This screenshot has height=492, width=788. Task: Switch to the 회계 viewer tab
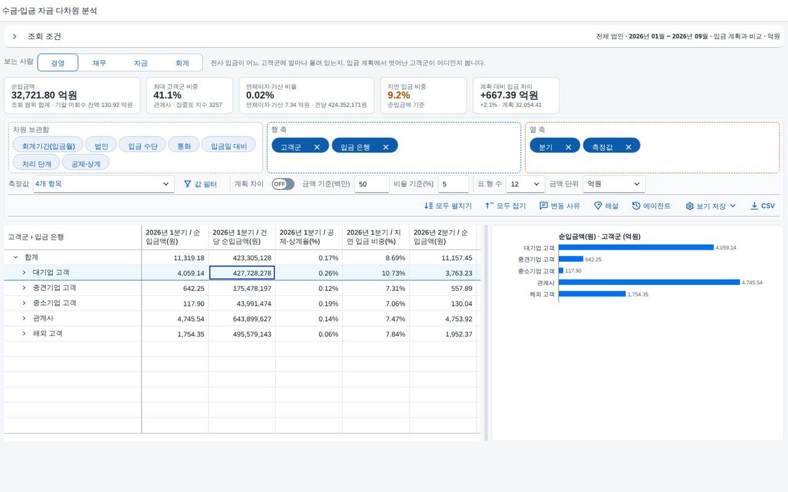182,63
